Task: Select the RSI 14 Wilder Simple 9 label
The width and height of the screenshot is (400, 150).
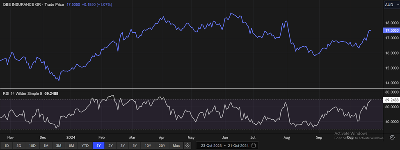Action: pyautogui.click(x=23, y=93)
